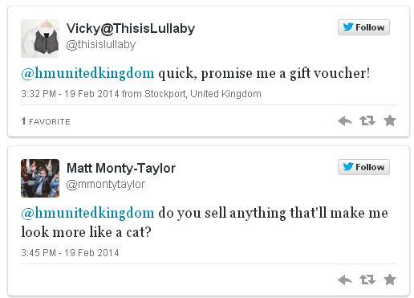Viewport: 414px width, 298px height.
Task: Open the Vicky@ThisisLullaby display name
Action: [131, 28]
